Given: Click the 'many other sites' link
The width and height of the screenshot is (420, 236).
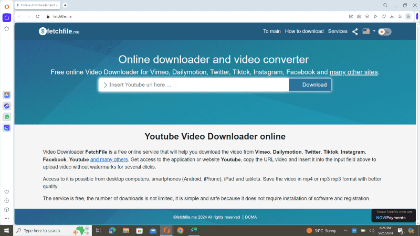Looking at the screenshot, I should coord(353,72).
